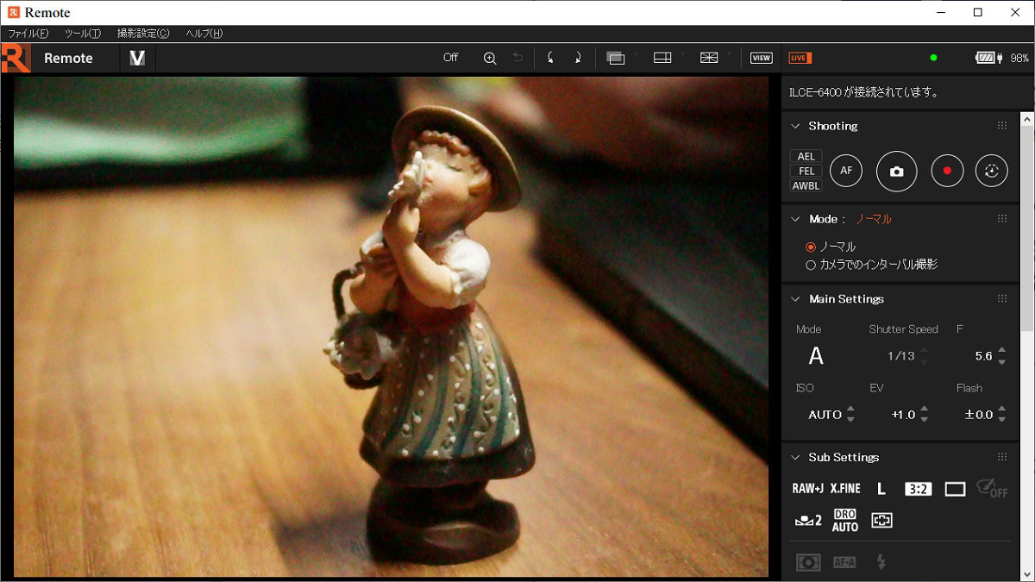
Task: Collapse the Main Settings panel
Action: [796, 299]
